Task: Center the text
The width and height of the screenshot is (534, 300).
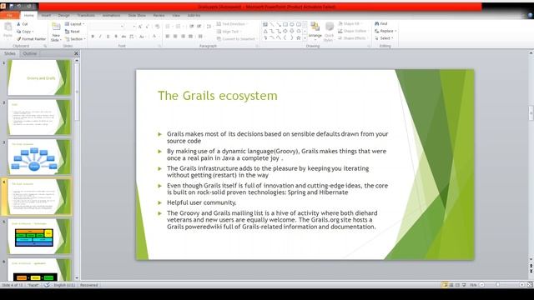Action: 175,37
